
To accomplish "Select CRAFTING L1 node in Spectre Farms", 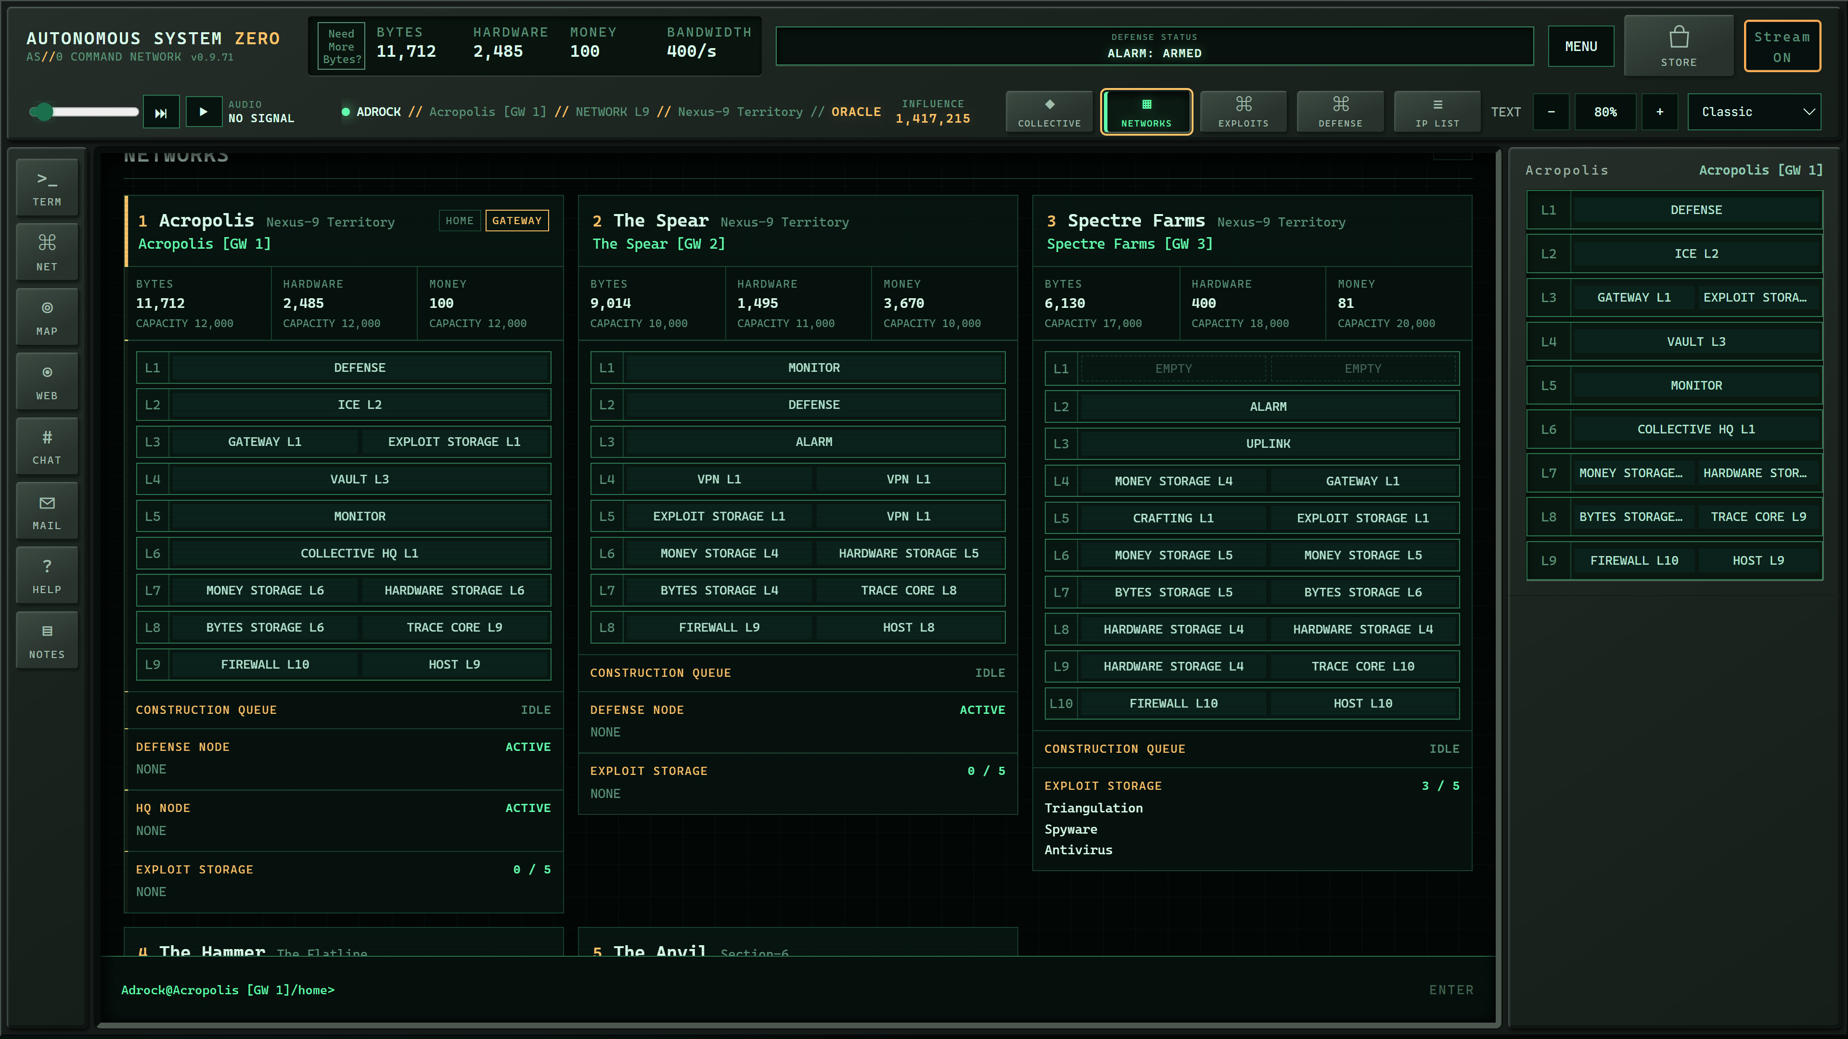I will tap(1173, 519).
